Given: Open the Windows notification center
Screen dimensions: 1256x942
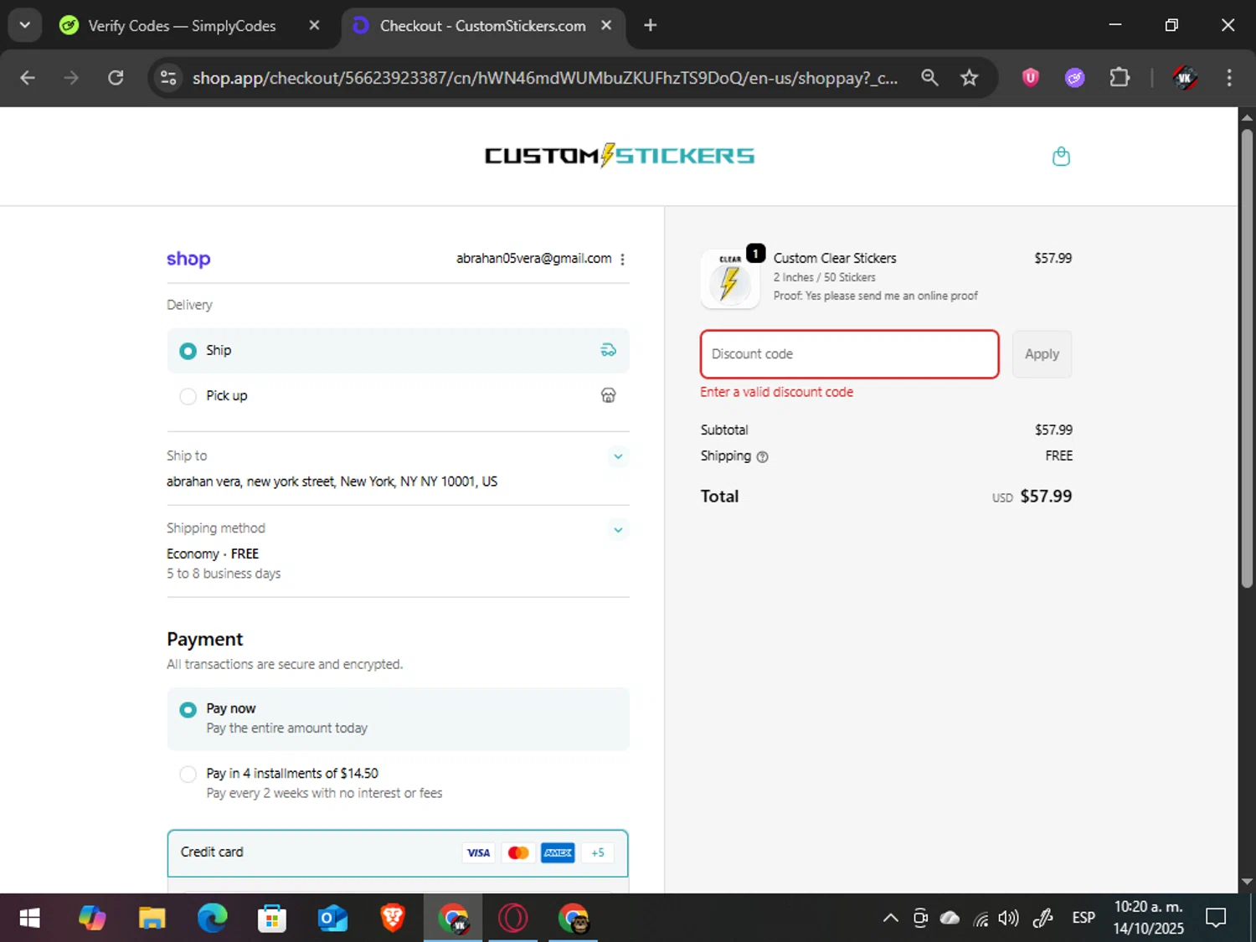Looking at the screenshot, I should [x=1216, y=918].
